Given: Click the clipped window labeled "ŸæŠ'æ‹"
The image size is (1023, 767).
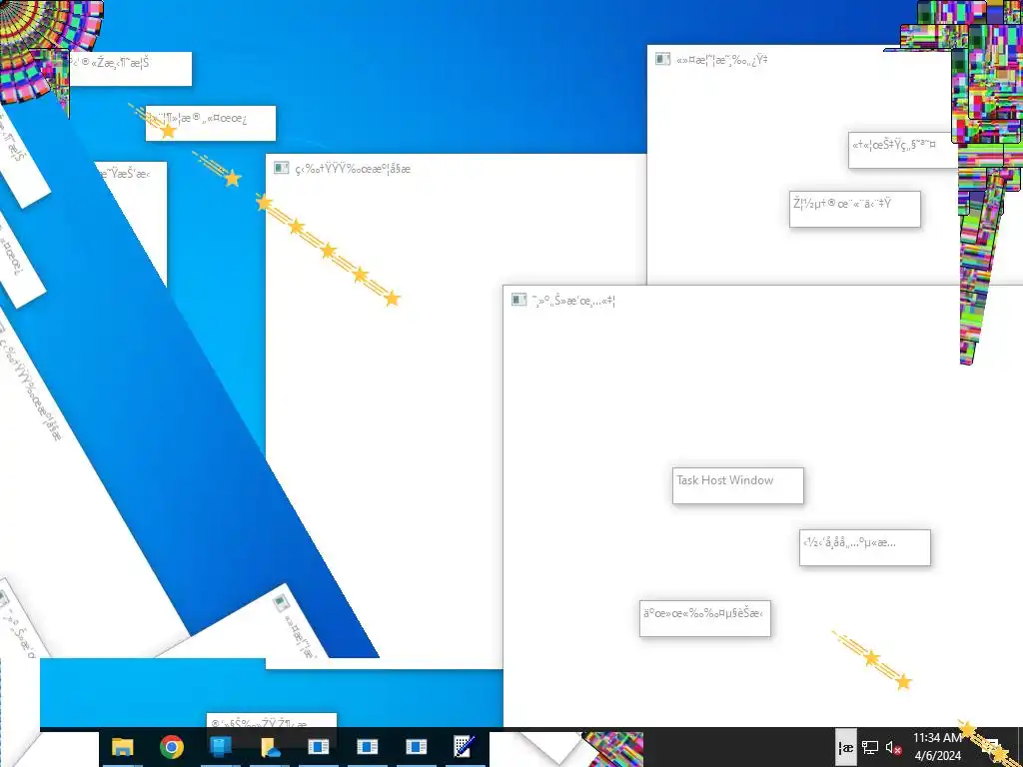Looking at the screenshot, I should point(131,222).
